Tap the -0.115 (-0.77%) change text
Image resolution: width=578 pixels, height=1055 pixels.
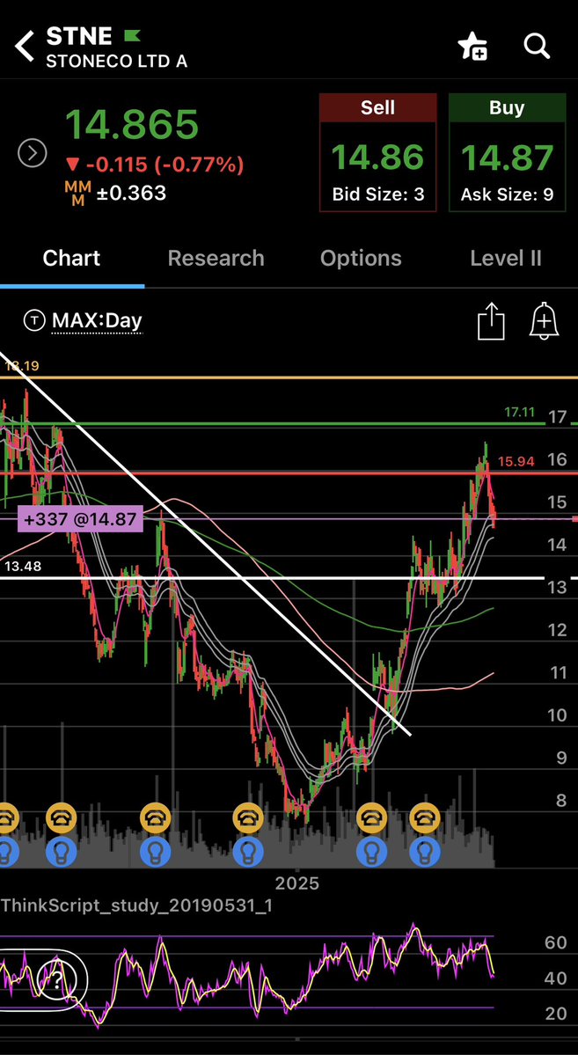pyautogui.click(x=155, y=165)
